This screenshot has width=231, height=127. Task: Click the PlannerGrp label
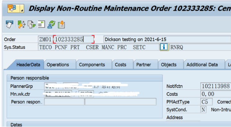coord(22,86)
